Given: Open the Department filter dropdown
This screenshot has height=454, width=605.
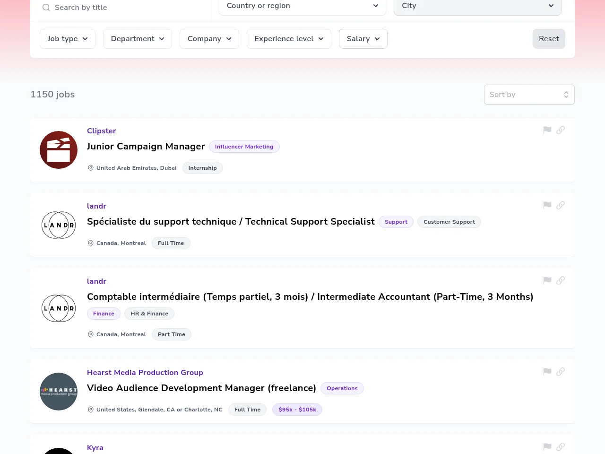Looking at the screenshot, I should point(138,39).
